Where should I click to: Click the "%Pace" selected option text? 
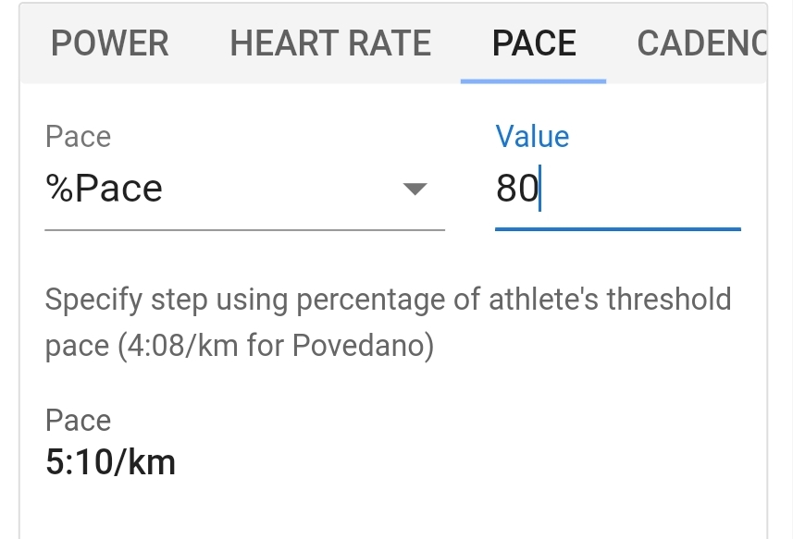point(105,189)
